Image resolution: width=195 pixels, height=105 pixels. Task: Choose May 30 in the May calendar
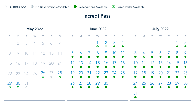click(x=18, y=83)
